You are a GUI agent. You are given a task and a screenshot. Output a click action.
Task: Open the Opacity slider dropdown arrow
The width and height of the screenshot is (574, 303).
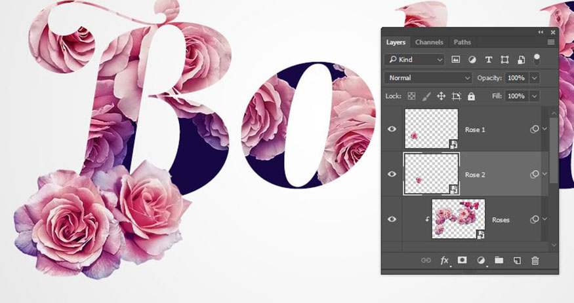[535, 78]
